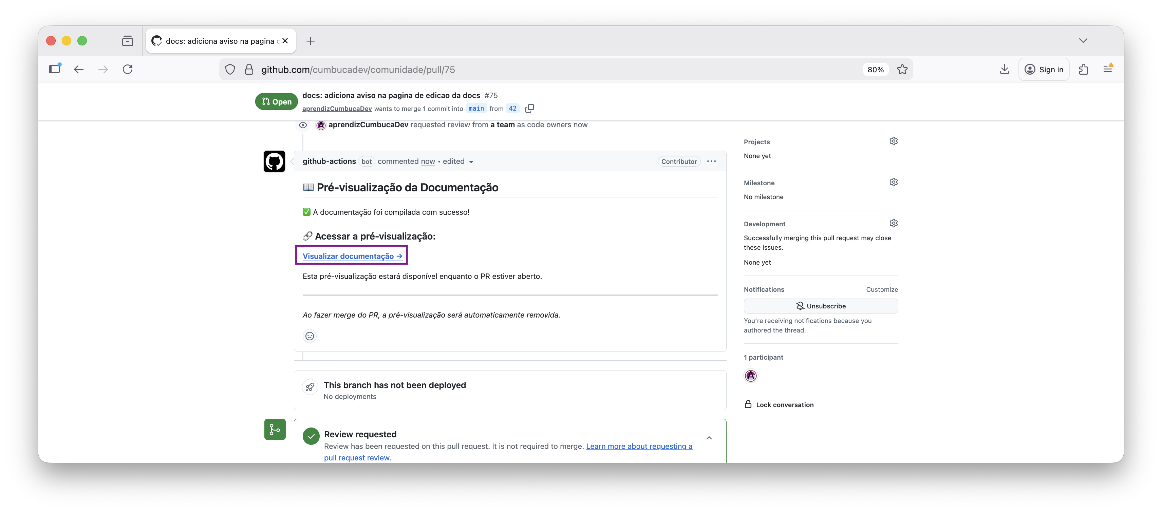The width and height of the screenshot is (1162, 513).
Task: Click the 1 participant heading
Action: coord(763,357)
